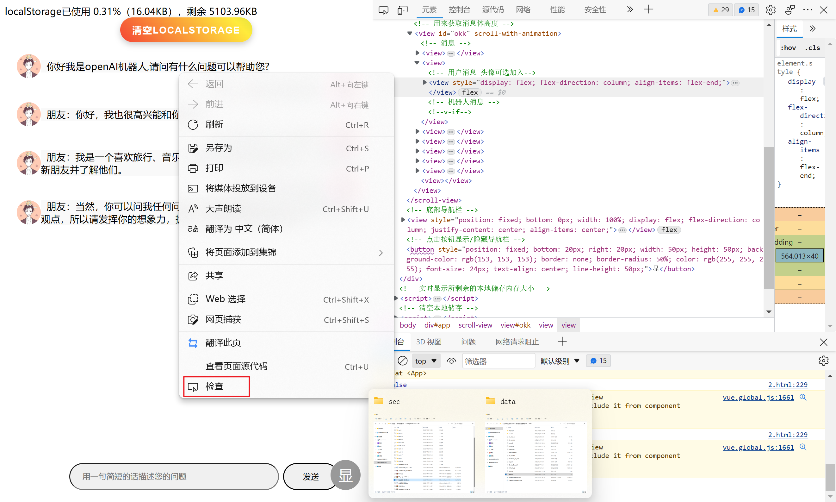Click the round 显 navigation toggle button
Viewport: 836px width, 502px height.
point(345,475)
